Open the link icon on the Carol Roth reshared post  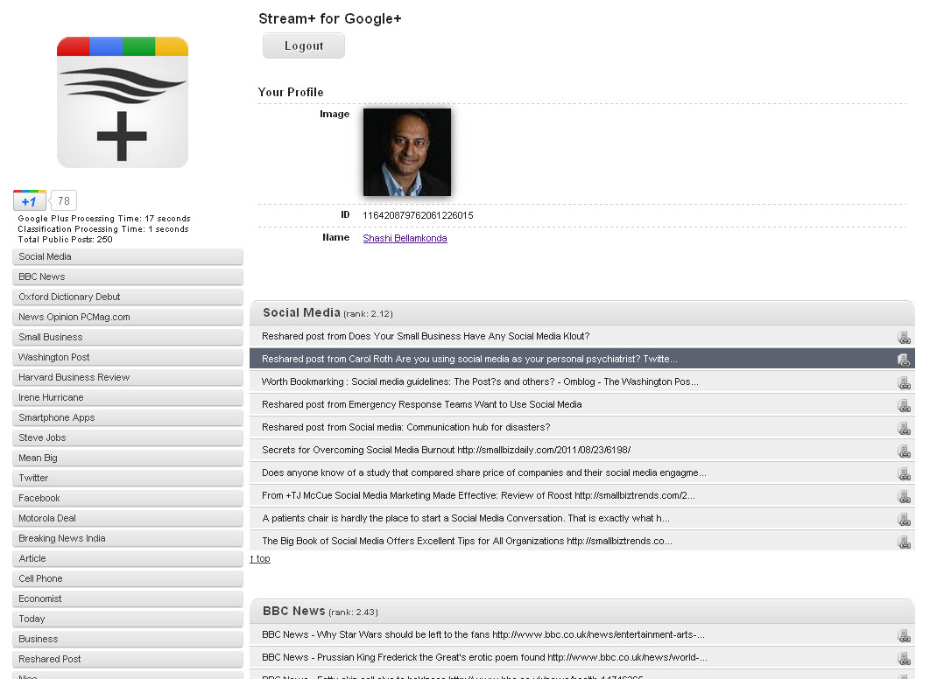point(905,359)
